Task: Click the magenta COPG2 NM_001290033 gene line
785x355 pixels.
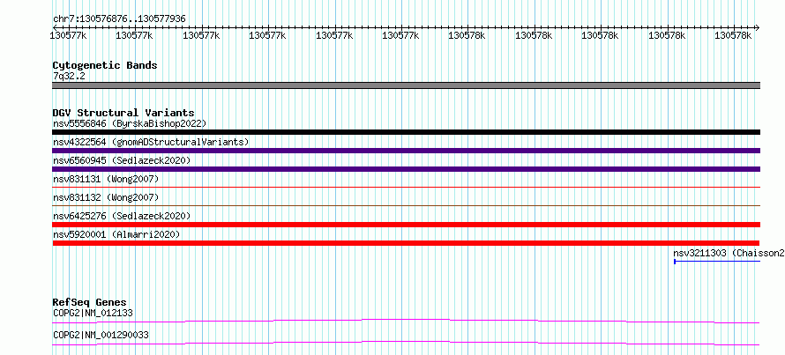Action: [x=406, y=343]
